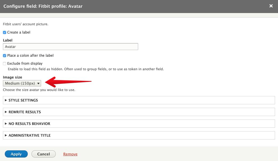
Task: Enable Exclude from display checkbox
Action: coord(5,64)
